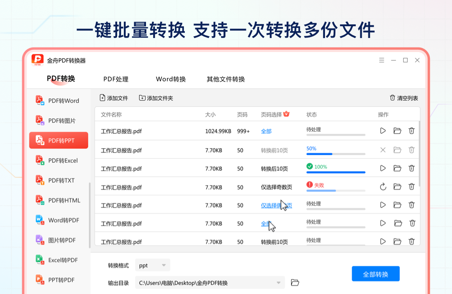Click the 50% progress bar of the converting file
Viewport: 452px width, 294px height.
[335, 154]
